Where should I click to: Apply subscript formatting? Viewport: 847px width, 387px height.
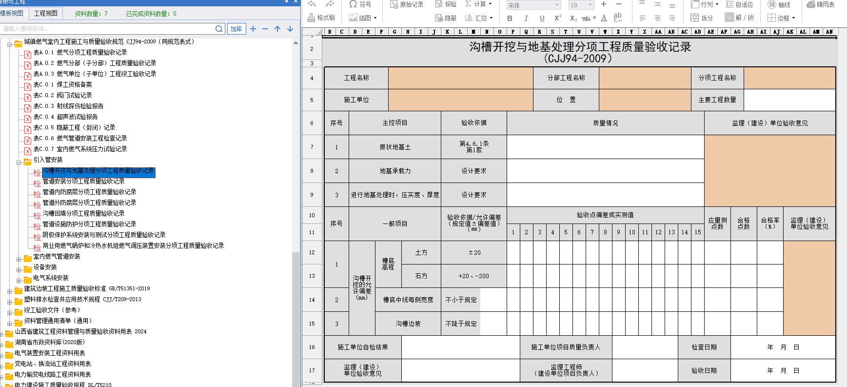click(573, 18)
